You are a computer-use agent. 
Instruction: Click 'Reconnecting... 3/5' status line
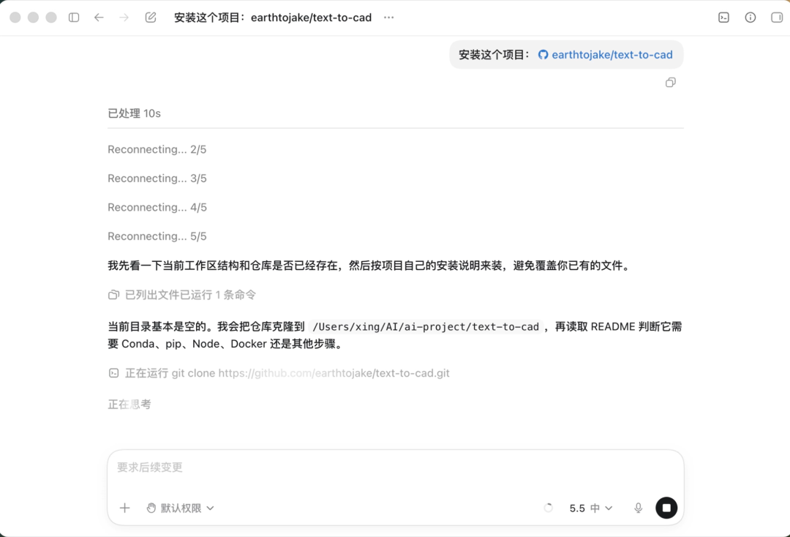(x=157, y=179)
